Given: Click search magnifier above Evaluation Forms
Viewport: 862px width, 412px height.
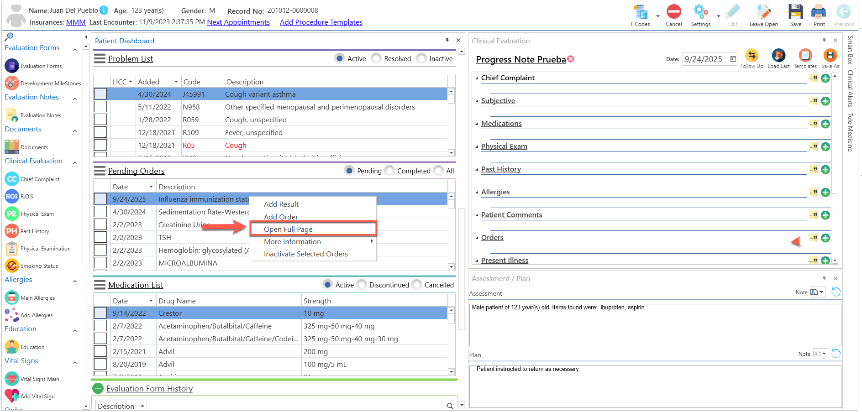Looking at the screenshot, I should (x=9, y=37).
